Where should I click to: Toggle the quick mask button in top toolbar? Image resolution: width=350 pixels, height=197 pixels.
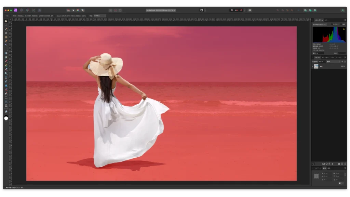tap(202, 10)
